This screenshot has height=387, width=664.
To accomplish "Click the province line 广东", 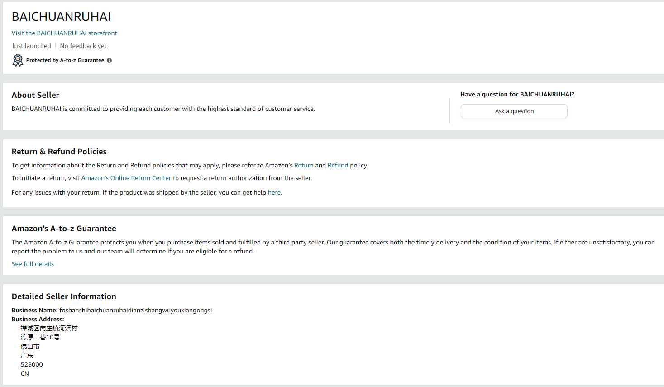I will [27, 355].
